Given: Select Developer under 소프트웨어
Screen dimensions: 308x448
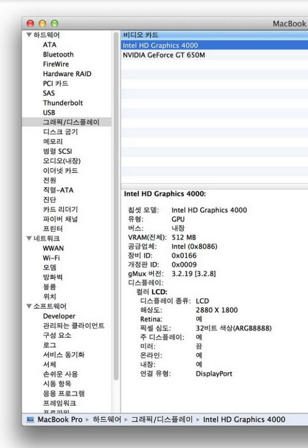Looking at the screenshot, I should pyautogui.click(x=59, y=316).
